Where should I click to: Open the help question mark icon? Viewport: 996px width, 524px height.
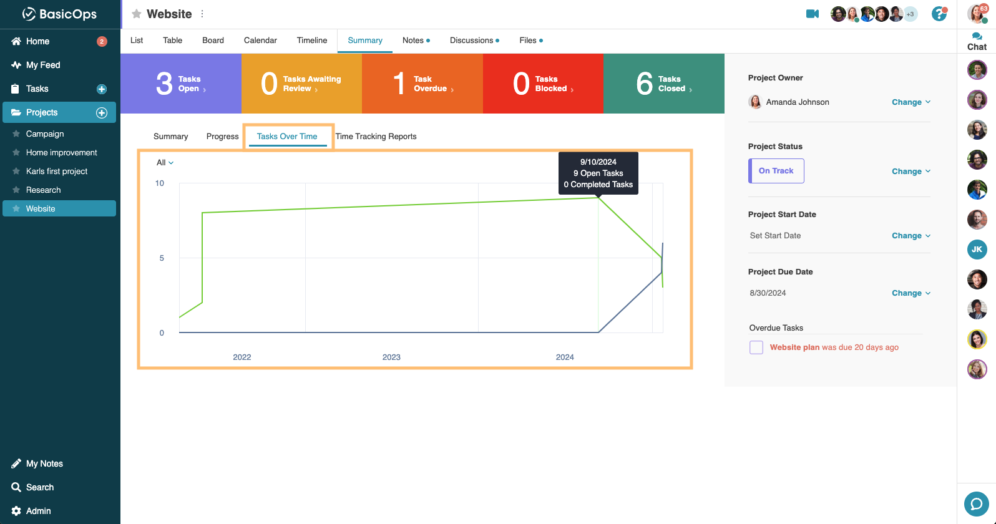(939, 14)
